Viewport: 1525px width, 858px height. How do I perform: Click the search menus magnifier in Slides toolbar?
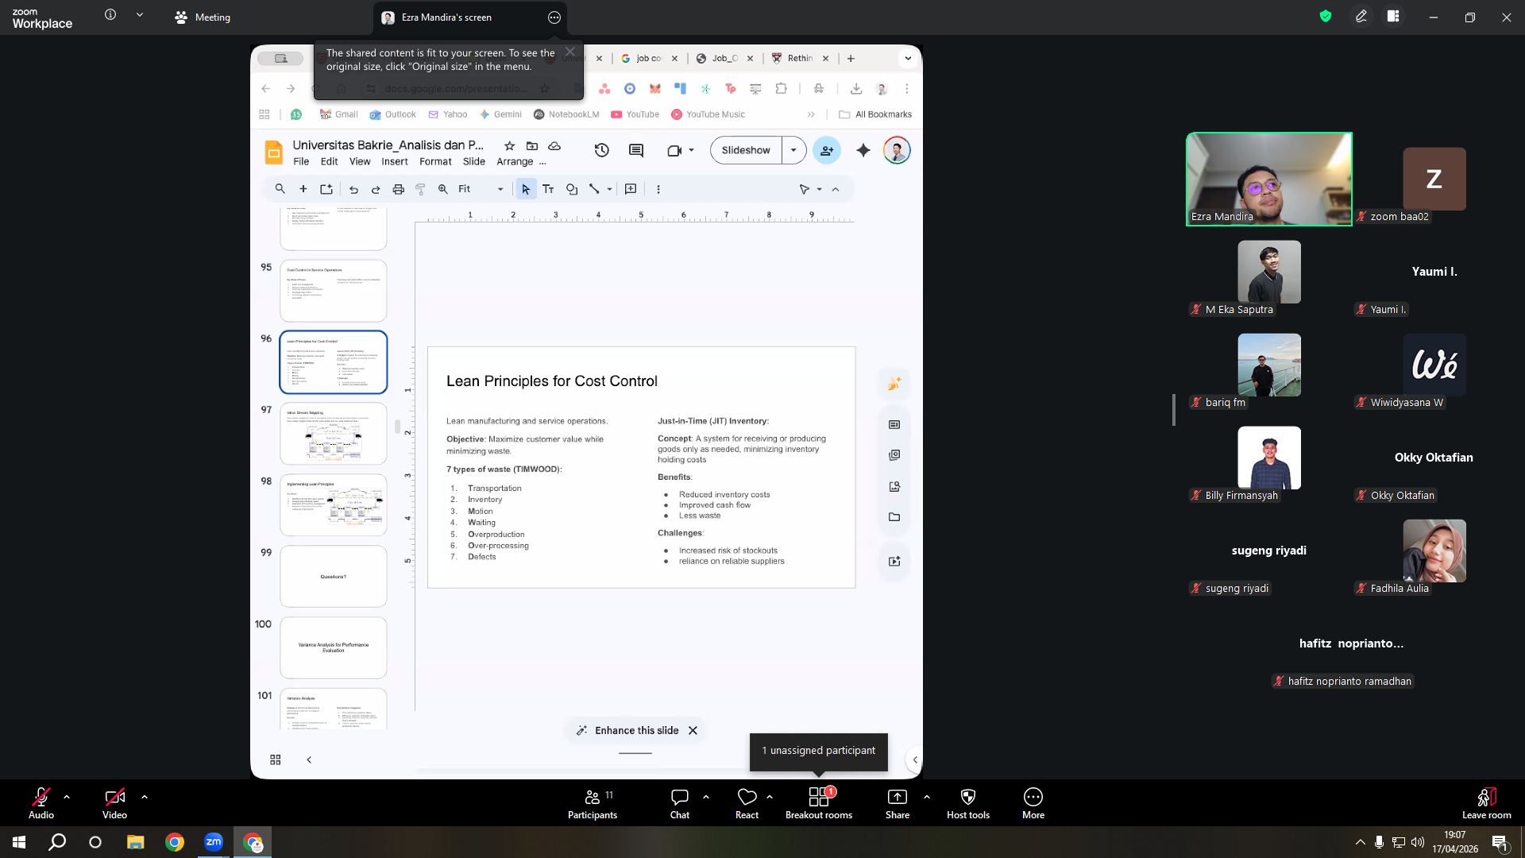click(280, 189)
